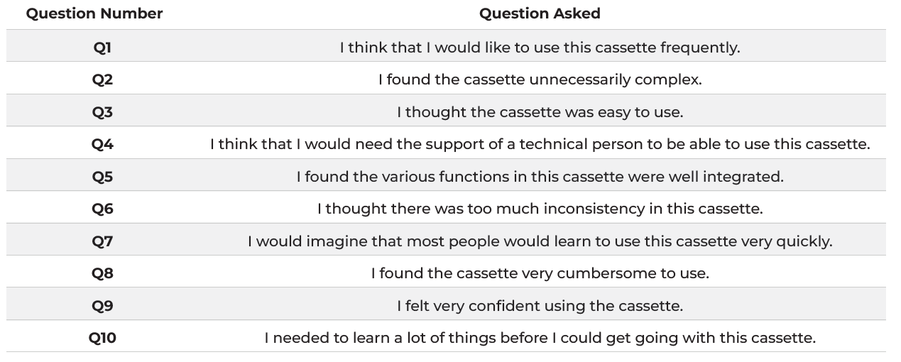Viewport: 901px width, 362px height.
Task: Select the Q5 row label
Action: [x=102, y=177]
